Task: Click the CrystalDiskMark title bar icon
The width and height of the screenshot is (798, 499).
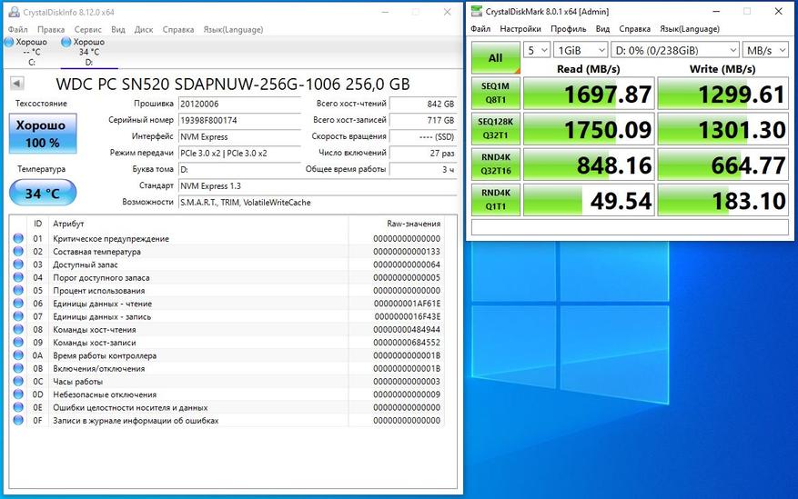Action: [479, 11]
